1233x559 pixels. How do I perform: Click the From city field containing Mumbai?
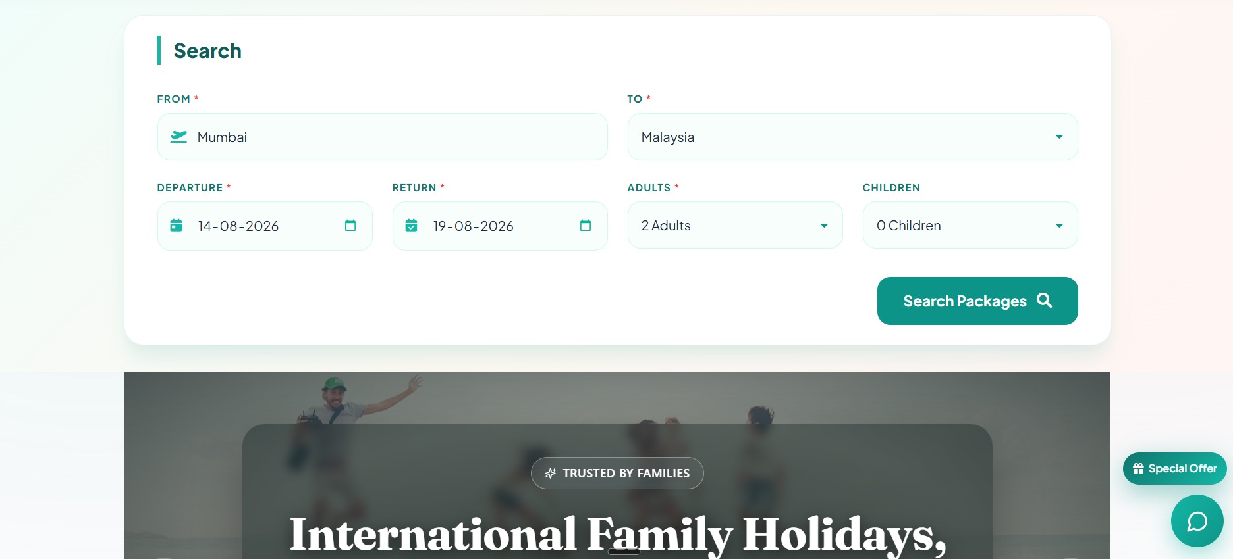(382, 137)
